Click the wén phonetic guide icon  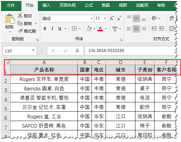(x=115, y=28)
